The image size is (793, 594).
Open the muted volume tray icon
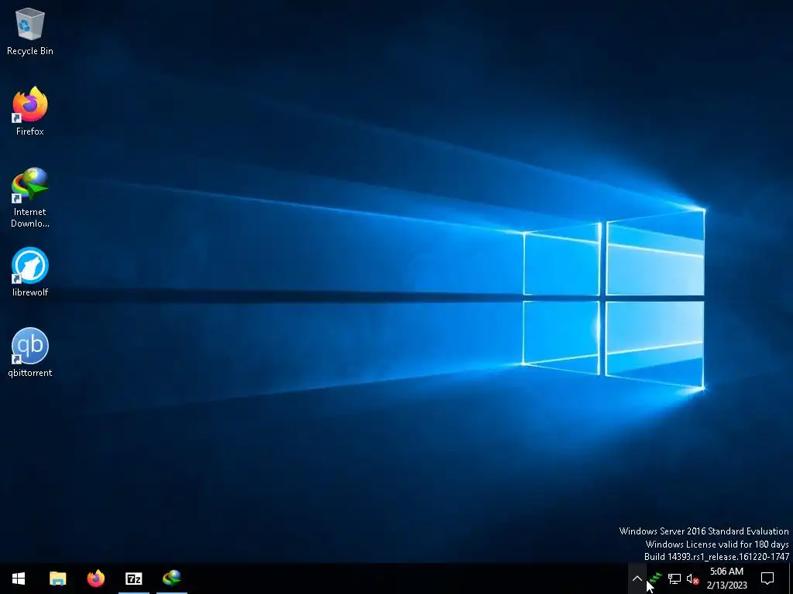pyautogui.click(x=693, y=579)
